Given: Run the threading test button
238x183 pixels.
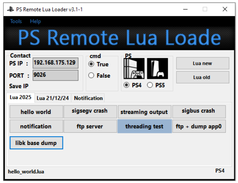Looking at the screenshot, I should [145, 126].
